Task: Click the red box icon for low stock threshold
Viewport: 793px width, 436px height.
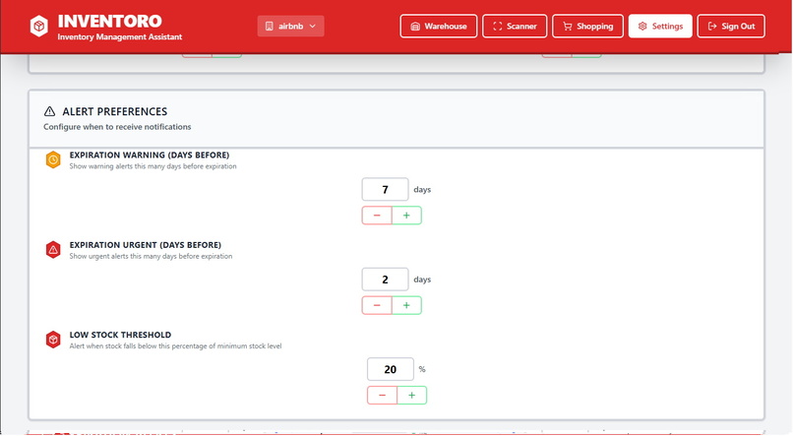Action: point(53,340)
